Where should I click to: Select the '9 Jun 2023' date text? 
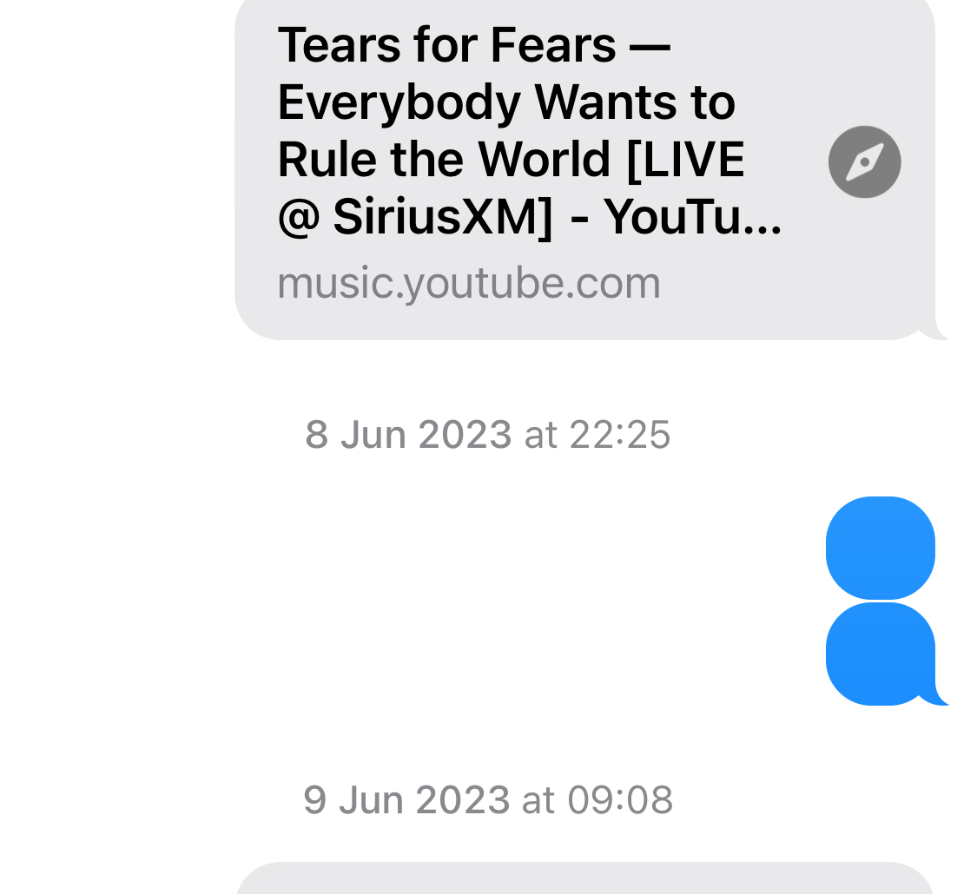407,800
